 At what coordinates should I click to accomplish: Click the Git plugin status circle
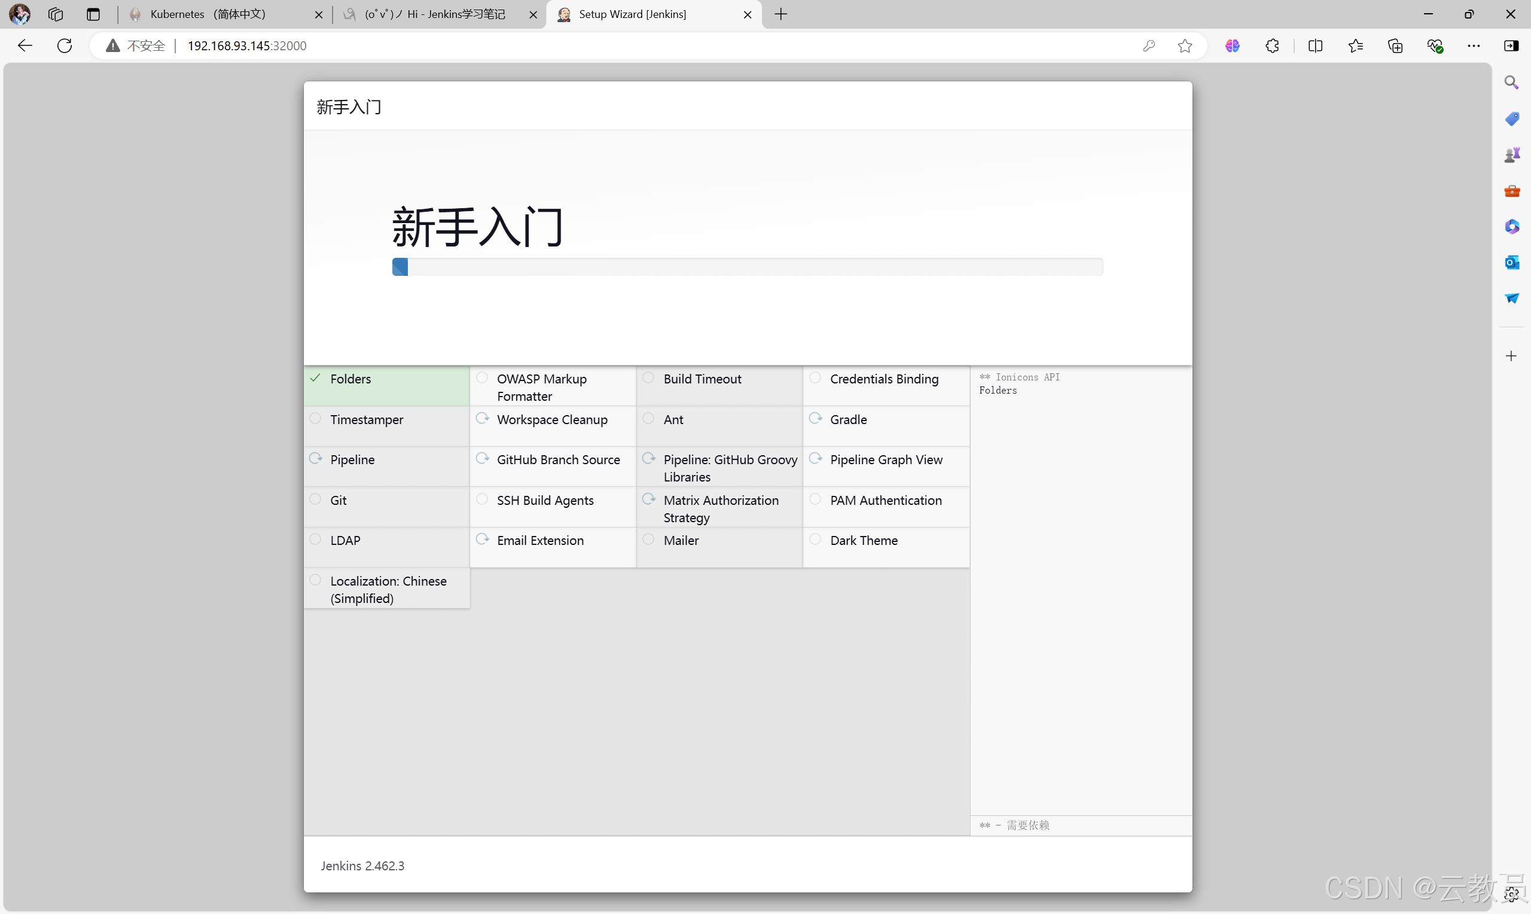(x=315, y=499)
